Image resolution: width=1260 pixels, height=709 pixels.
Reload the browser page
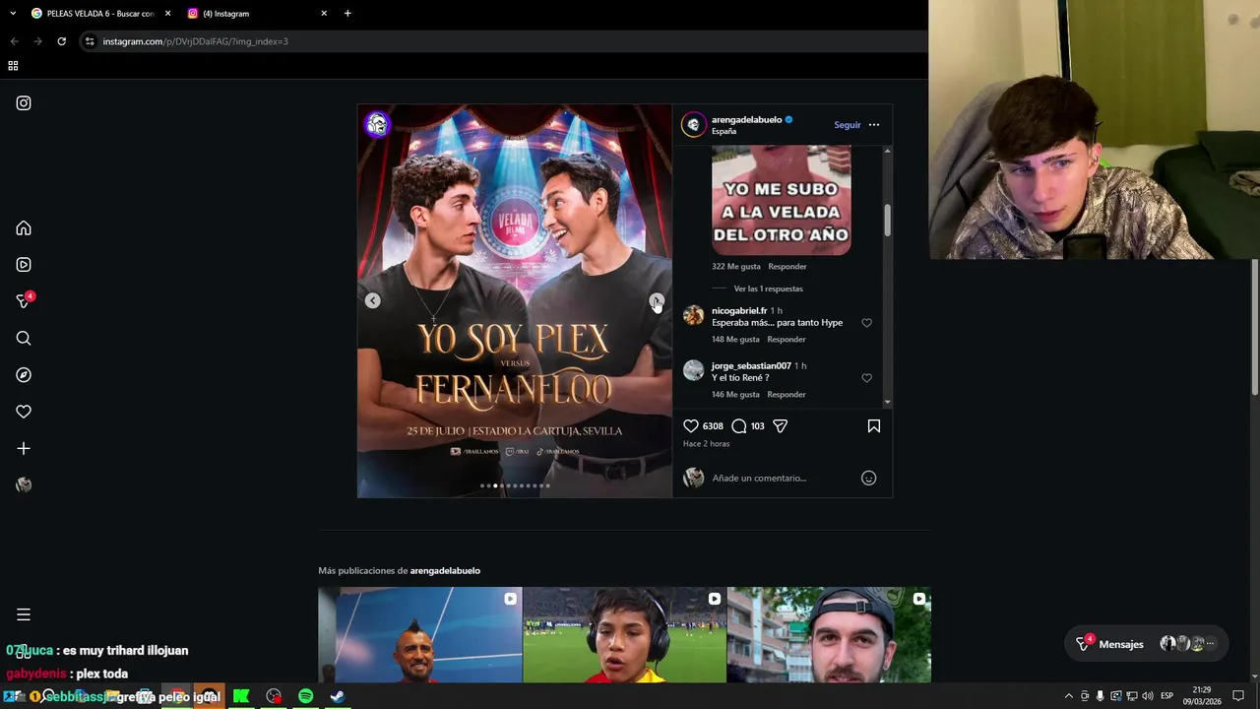click(61, 41)
